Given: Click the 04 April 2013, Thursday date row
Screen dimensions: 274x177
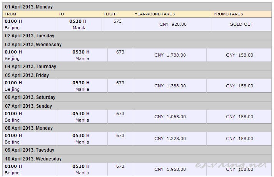Looking at the screenshot, I should [30, 67].
